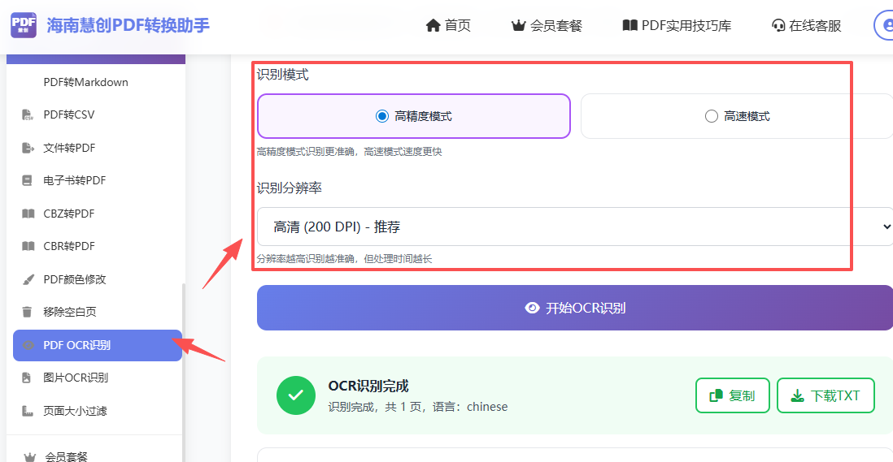The width and height of the screenshot is (893, 462).
Task: Select PDF转Markdown in sidebar
Action: (85, 82)
